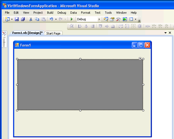Open the Toolbox from the toolbar icon
The width and height of the screenshot is (174, 139).
click(x=118, y=19)
